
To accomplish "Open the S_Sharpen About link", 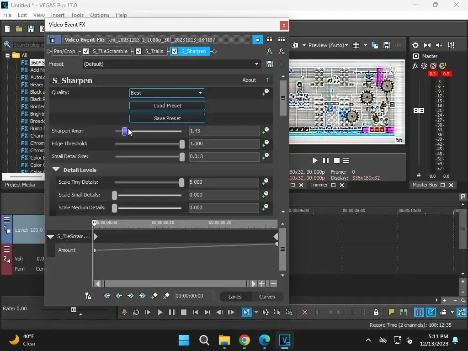I will tap(249, 80).
